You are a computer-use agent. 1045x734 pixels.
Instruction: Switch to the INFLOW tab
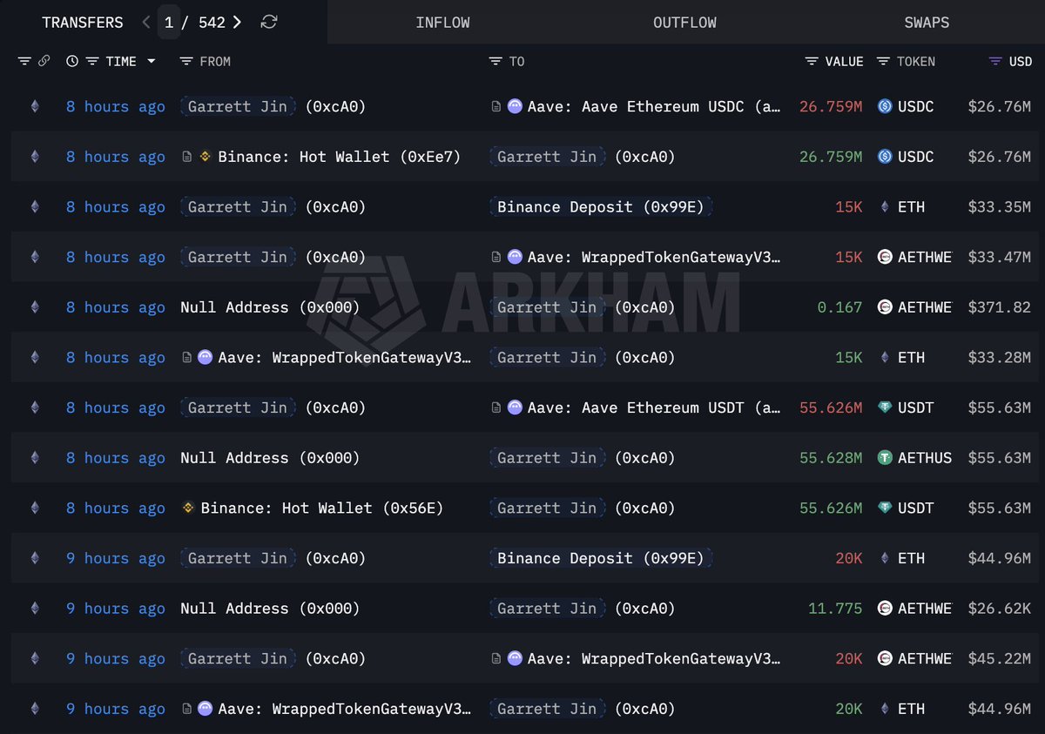click(x=442, y=22)
